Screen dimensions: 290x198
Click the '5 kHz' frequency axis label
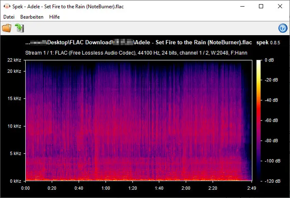tap(16, 153)
